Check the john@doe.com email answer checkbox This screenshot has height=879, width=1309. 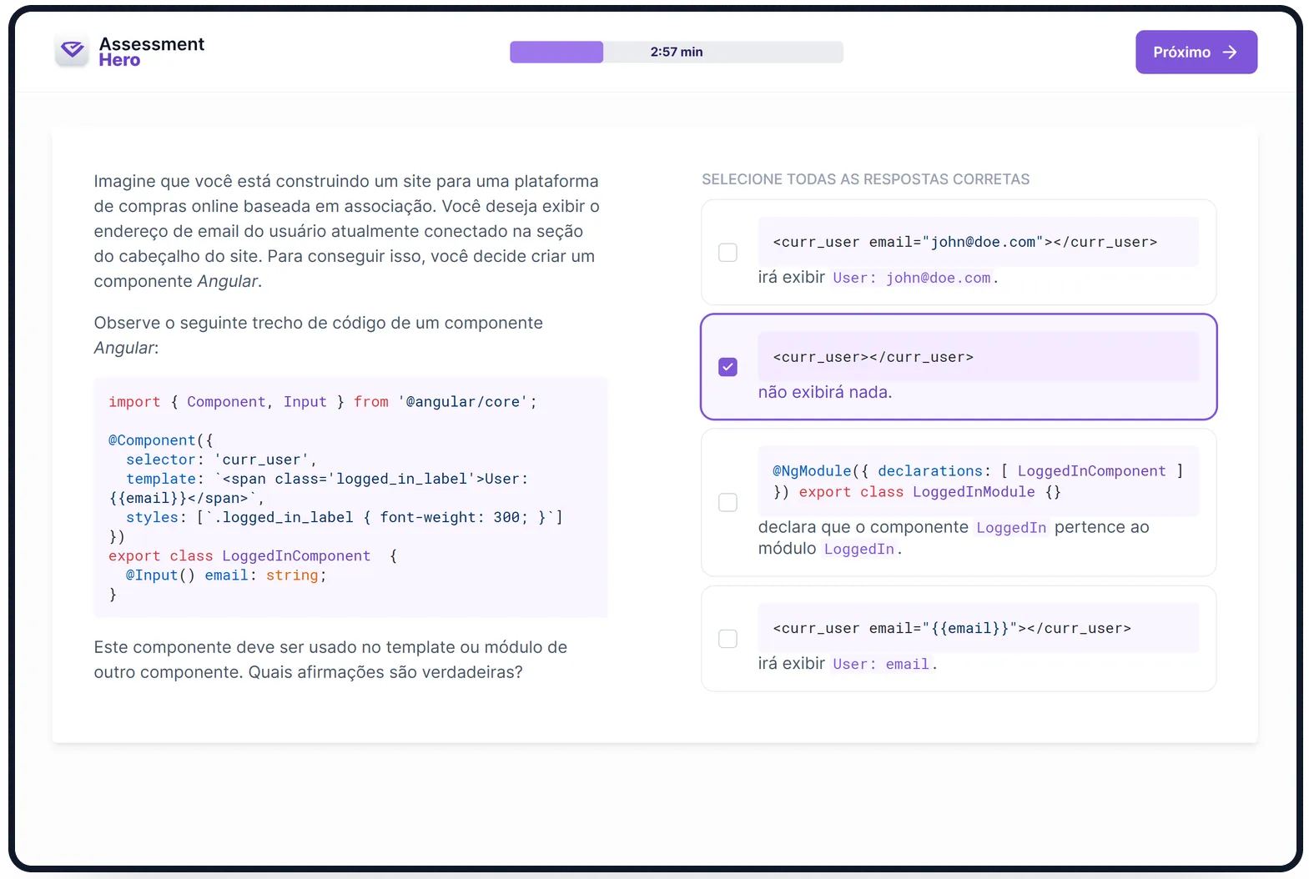(x=728, y=252)
